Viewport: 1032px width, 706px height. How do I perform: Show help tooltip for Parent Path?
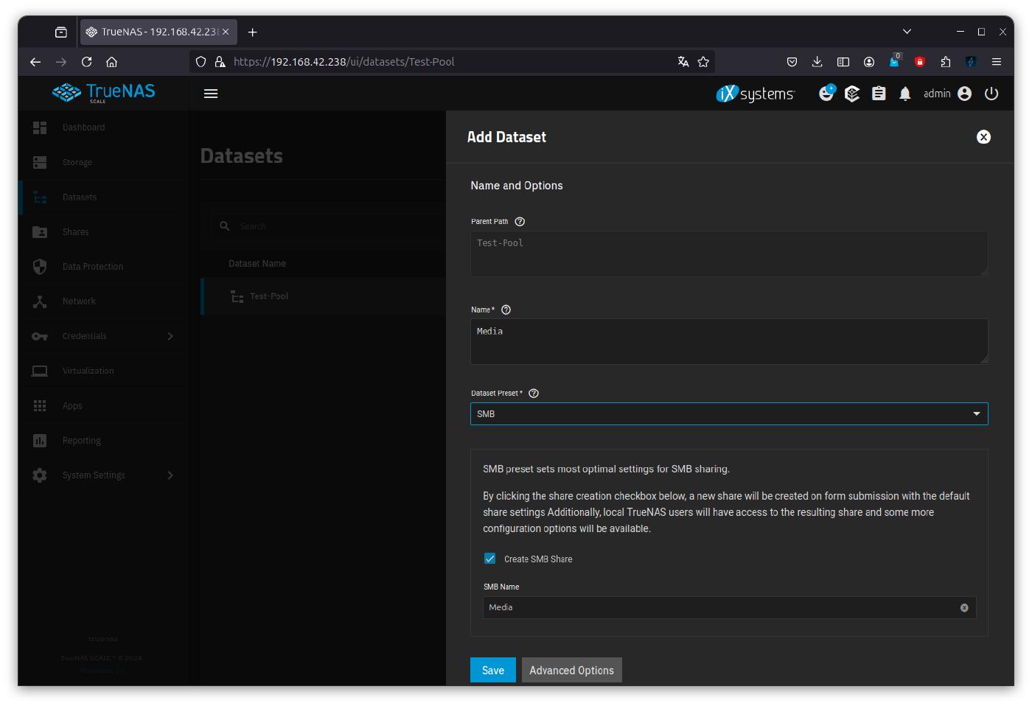click(x=520, y=222)
